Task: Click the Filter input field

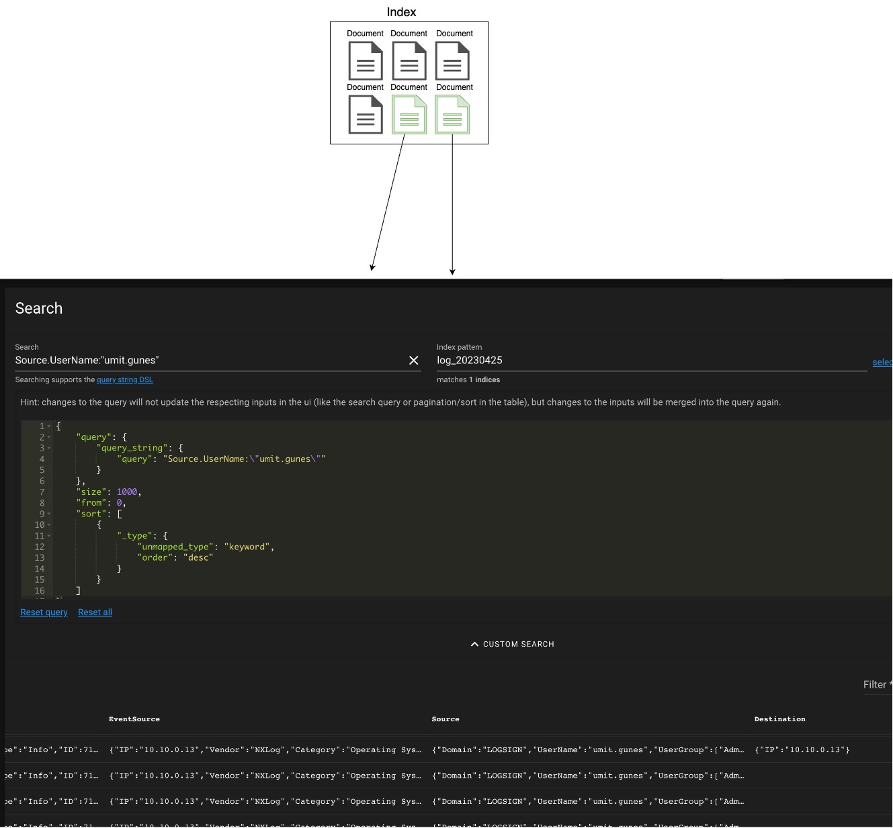Action: (878, 685)
